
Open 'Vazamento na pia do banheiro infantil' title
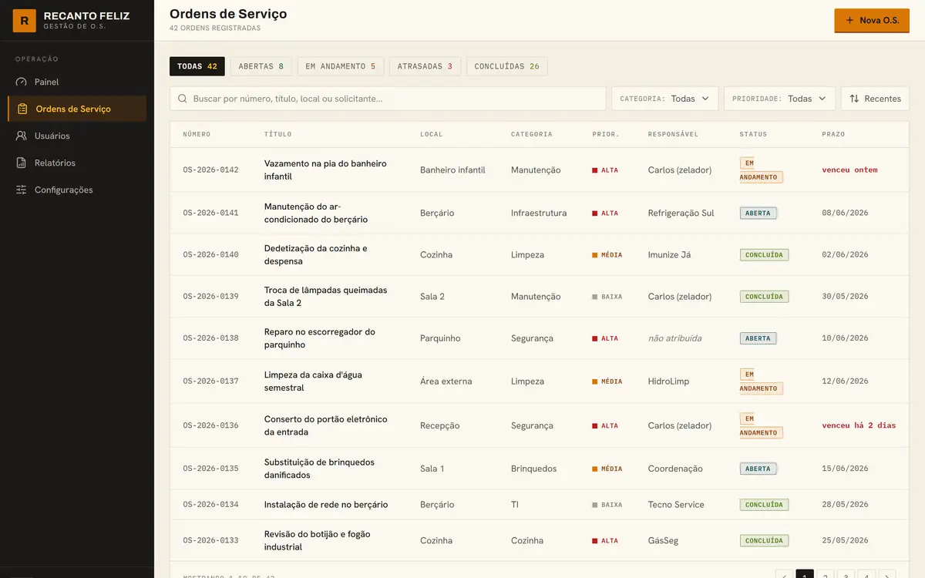point(325,170)
